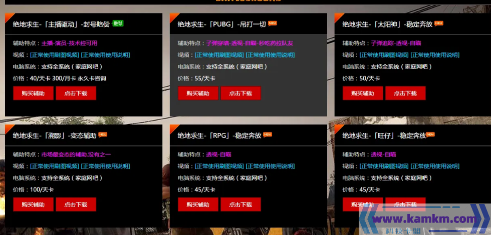Open 正常使用刷图视频 link in PUBG card
This screenshot has height=235, width=491.
click(x=219, y=55)
